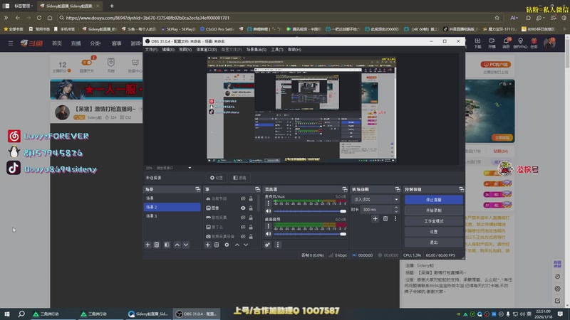Open OBS 文件(F) menu

pos(151,50)
